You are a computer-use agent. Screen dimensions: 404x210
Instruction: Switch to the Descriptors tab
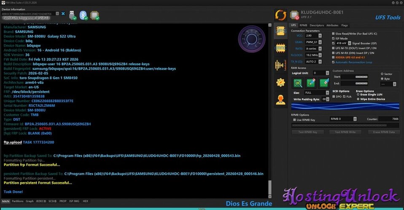[317, 26]
